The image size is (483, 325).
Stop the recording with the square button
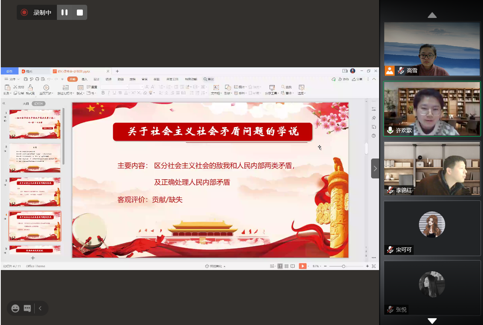(80, 12)
